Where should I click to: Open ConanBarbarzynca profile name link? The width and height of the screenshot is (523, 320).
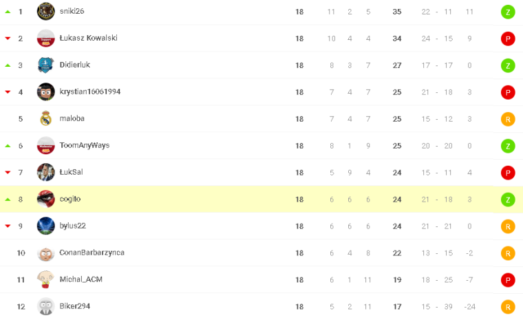click(92, 253)
